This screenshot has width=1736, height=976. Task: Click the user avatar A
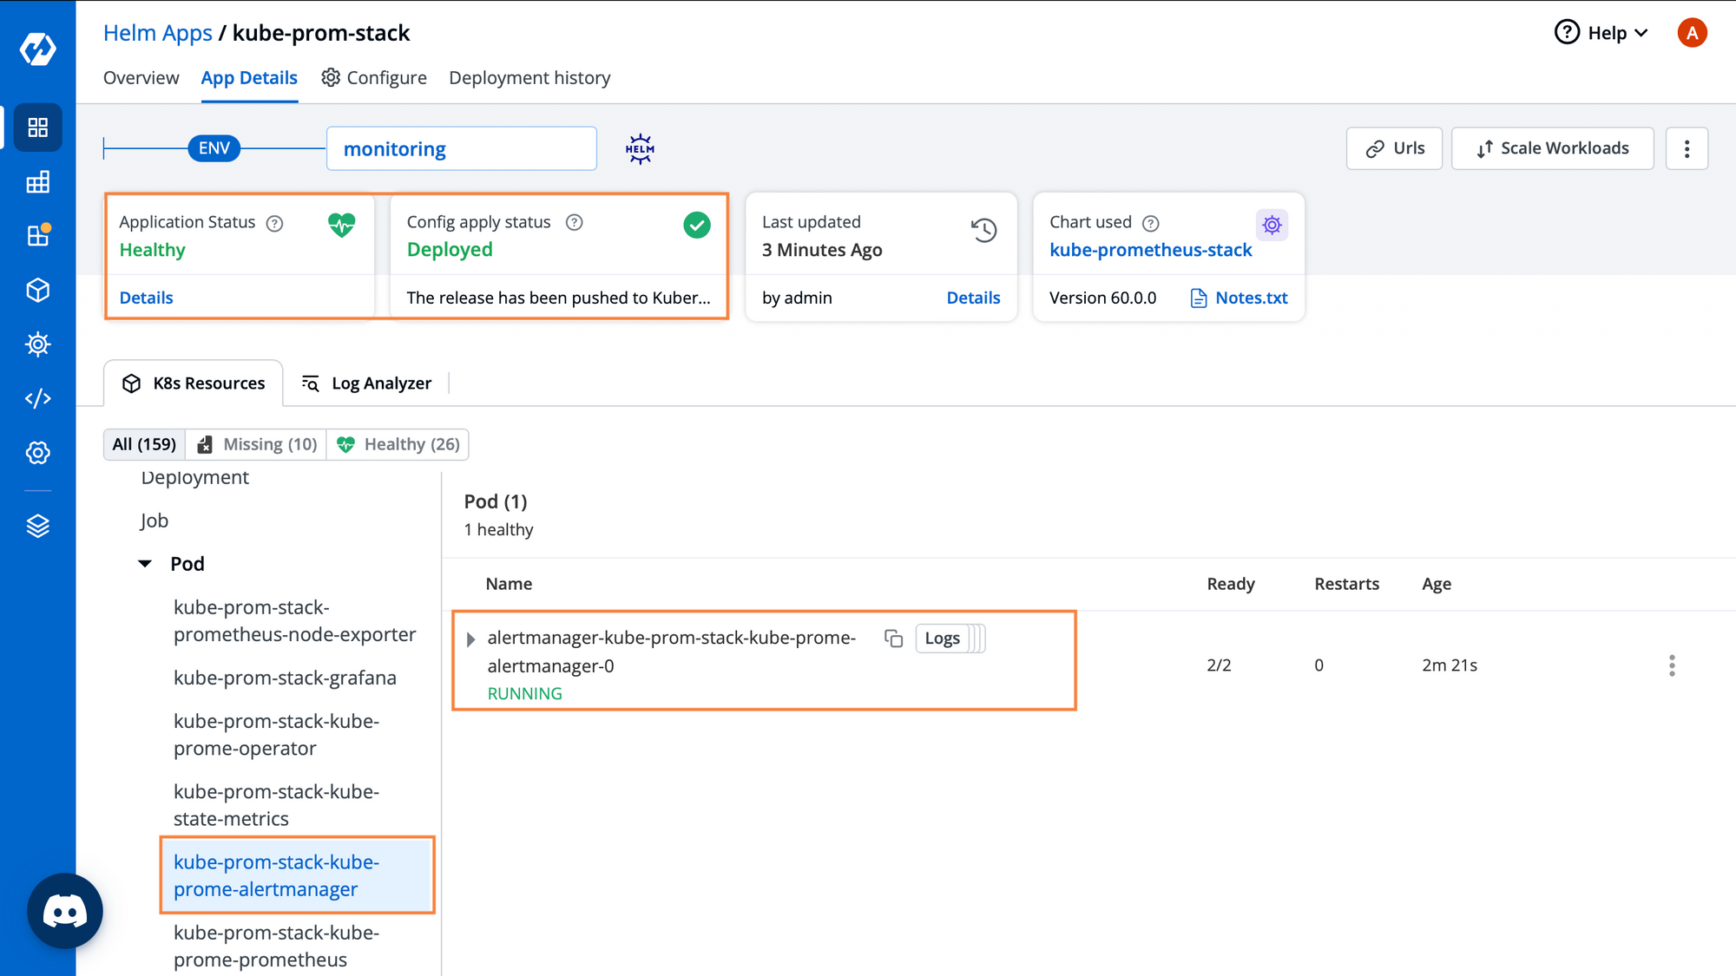(x=1692, y=33)
